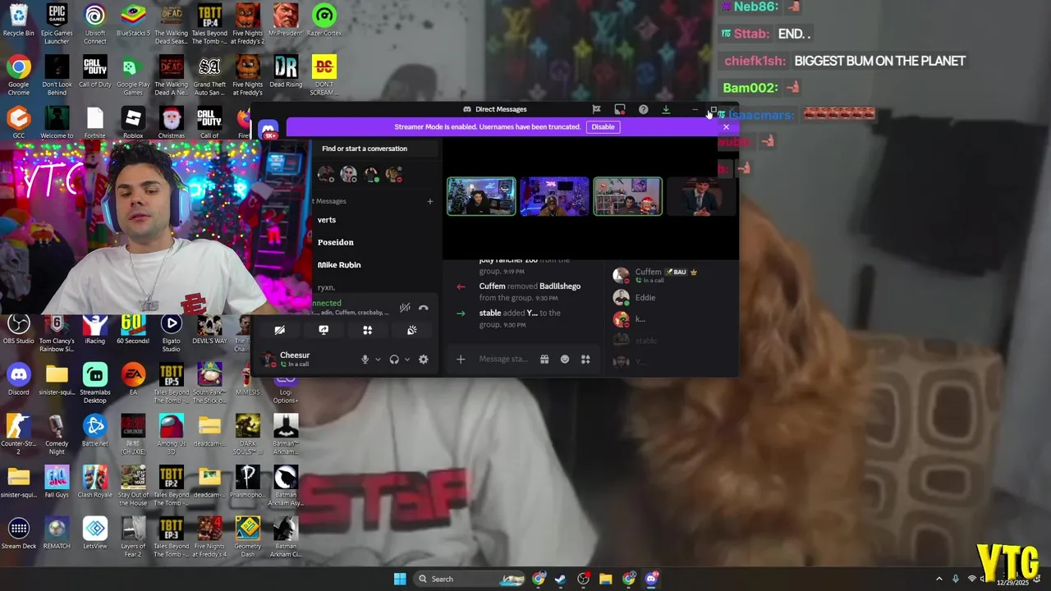The image size is (1051, 591).
Task: Disconnect from the Discord call
Action: pos(423,308)
